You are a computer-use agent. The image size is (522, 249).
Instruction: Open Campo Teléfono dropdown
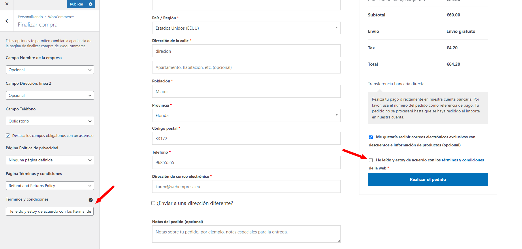pyautogui.click(x=50, y=121)
